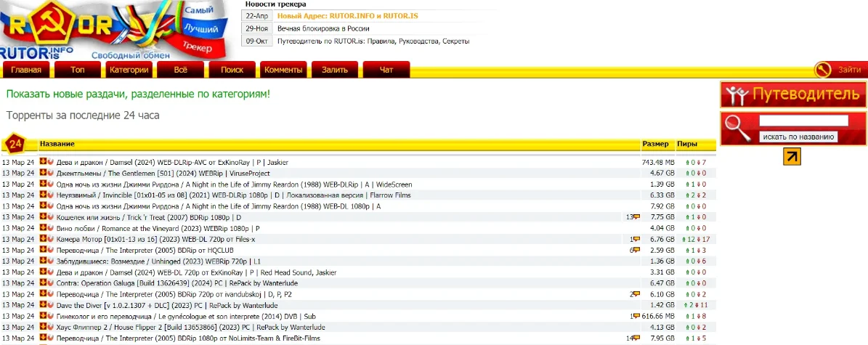Open the Категории menu tab
868x345 pixels.
(x=129, y=70)
